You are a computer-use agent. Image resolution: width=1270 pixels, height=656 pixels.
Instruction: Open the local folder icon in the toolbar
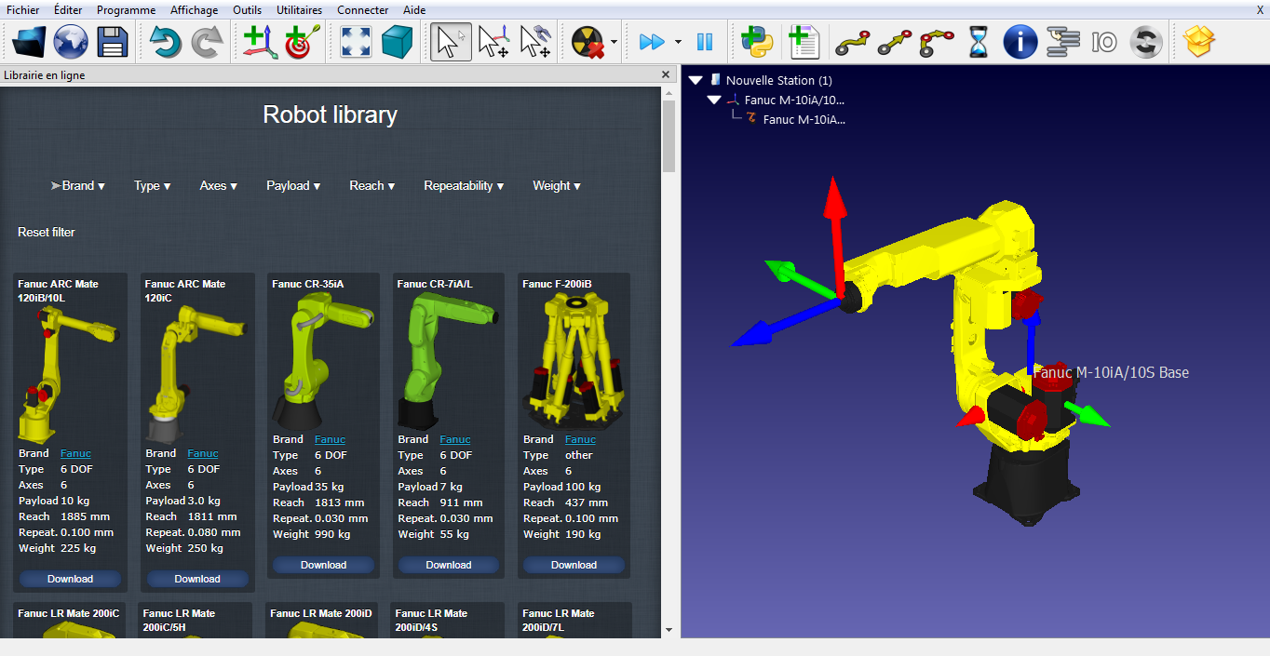[x=30, y=42]
